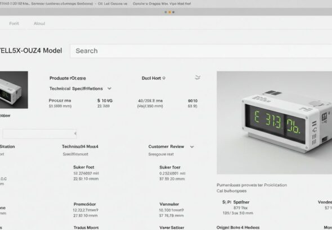Open the Aloul tab
The width and height of the screenshot is (332, 230).
pyautogui.click(x=39, y=24)
